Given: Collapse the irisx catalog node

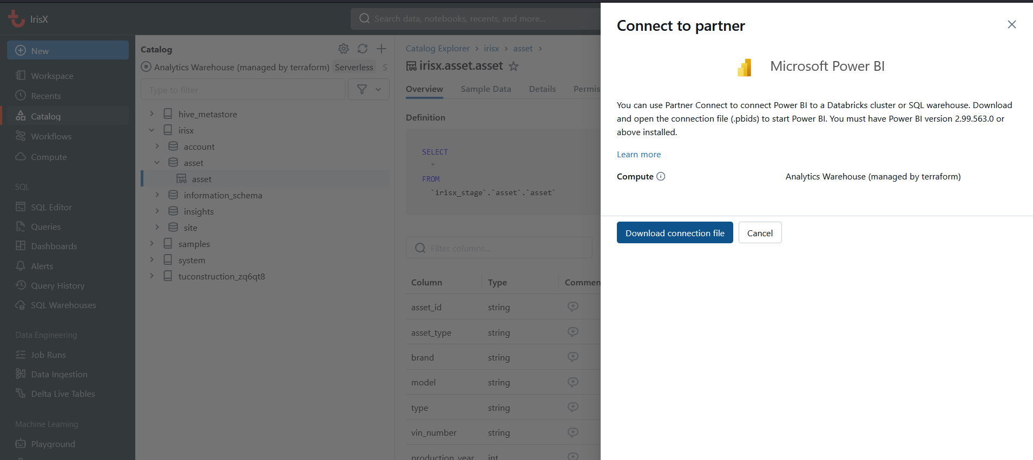Looking at the screenshot, I should 152,130.
